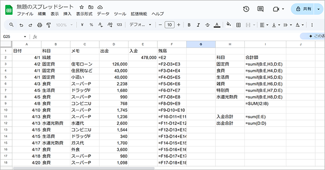This screenshot has height=170, width=325.
Task: Expand the share options arrow
Action: [318, 9]
